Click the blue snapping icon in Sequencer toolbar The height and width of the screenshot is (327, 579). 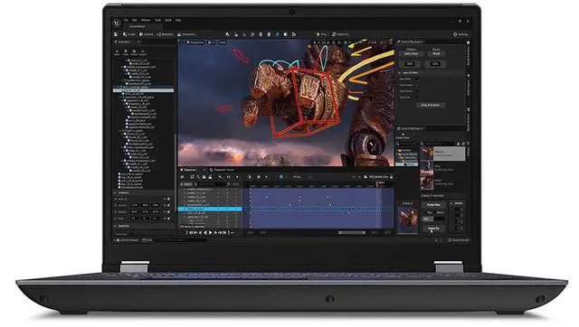(281, 177)
